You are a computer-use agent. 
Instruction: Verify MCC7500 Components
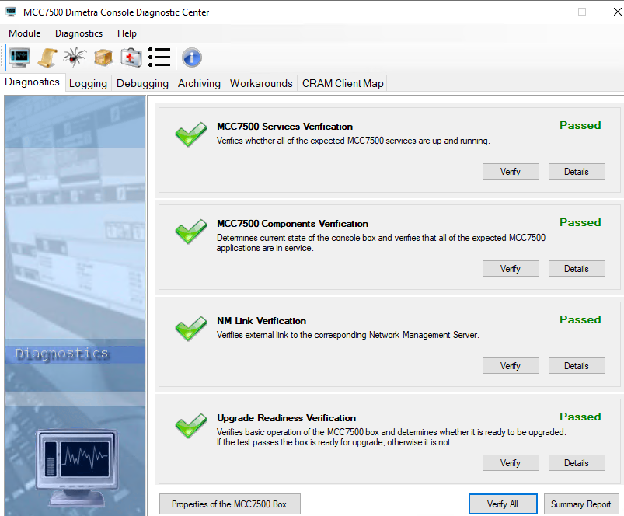(511, 269)
